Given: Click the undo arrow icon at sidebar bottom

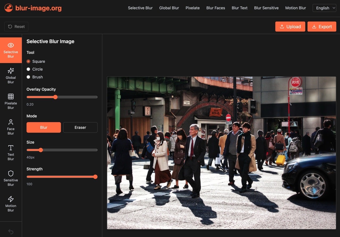Looking at the screenshot, I should pyautogui.click(x=11, y=232).
